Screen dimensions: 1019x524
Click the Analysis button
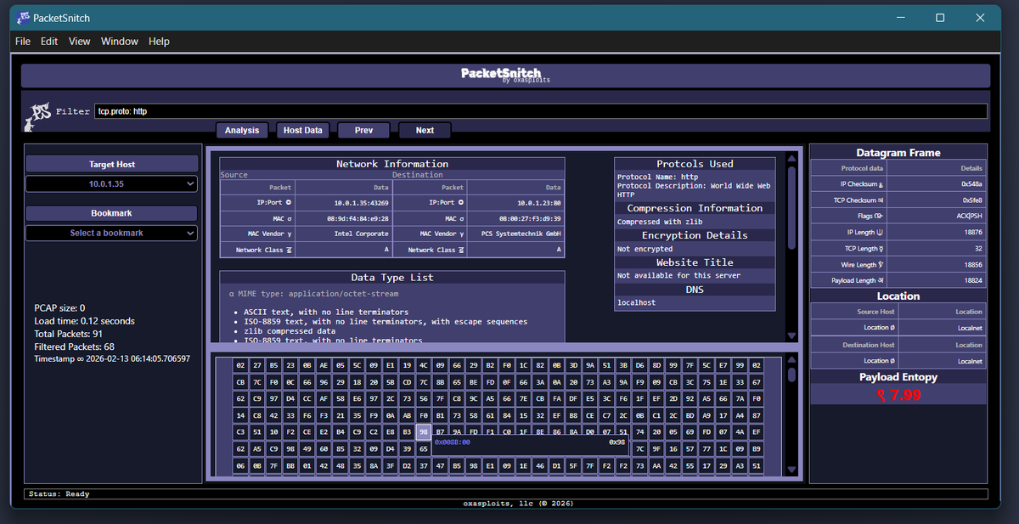(x=242, y=130)
